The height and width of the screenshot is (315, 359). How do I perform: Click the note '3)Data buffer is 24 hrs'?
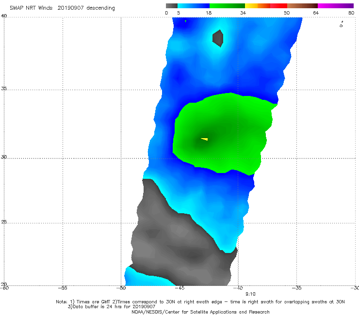pos(112,307)
